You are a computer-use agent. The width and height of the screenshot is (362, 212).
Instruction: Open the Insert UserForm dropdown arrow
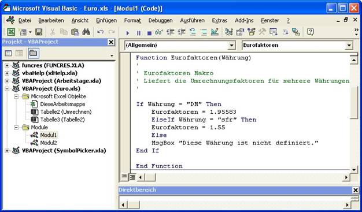[30, 32]
